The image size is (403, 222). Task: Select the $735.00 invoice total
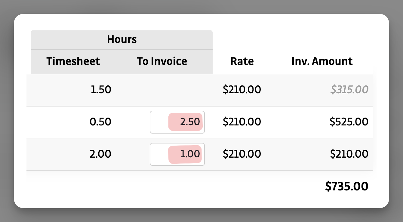pos(346,186)
